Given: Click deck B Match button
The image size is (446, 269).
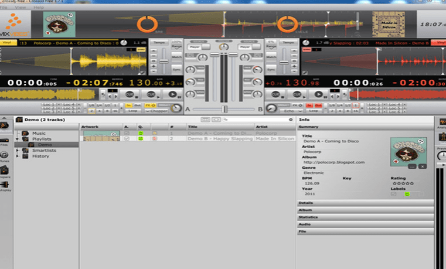Looking at the screenshot, I should (x=271, y=57).
